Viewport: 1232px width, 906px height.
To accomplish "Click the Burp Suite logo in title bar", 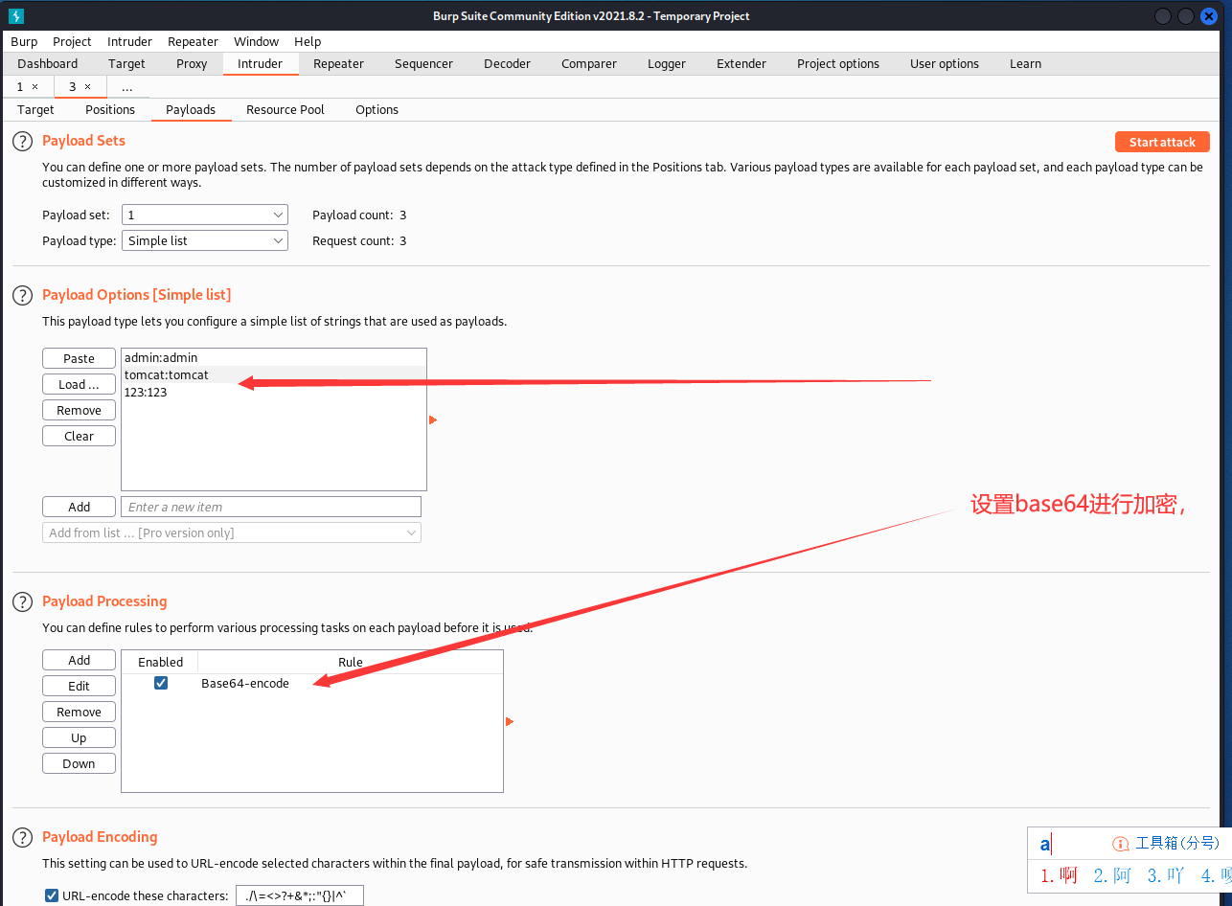I will tap(16, 16).
